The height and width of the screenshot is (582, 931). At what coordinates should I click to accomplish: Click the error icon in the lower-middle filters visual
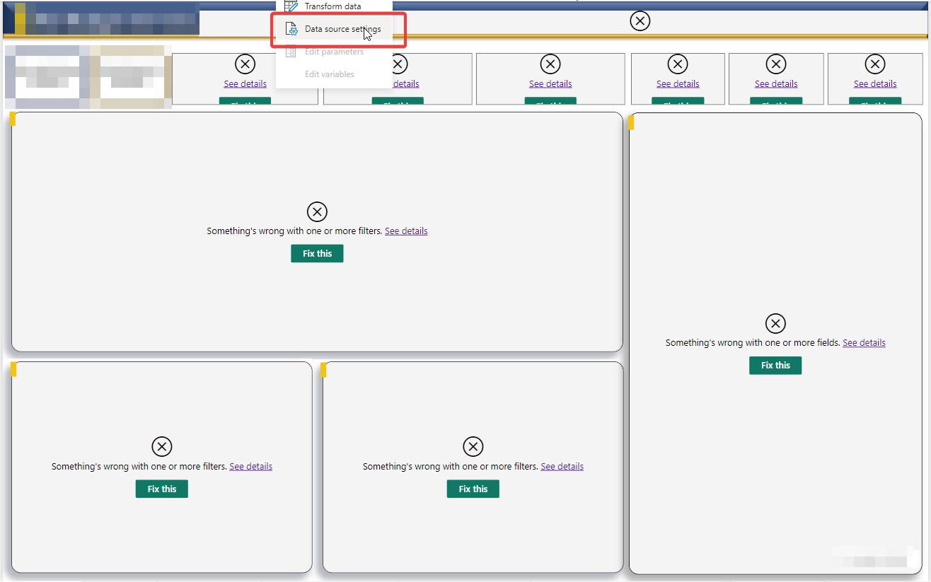pyautogui.click(x=473, y=447)
